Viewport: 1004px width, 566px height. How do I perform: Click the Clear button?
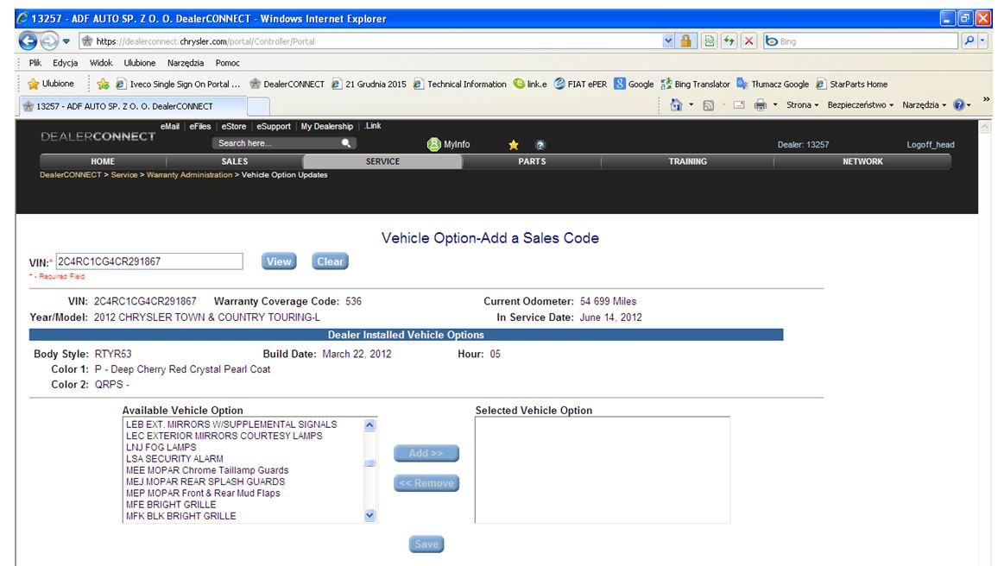tap(330, 261)
